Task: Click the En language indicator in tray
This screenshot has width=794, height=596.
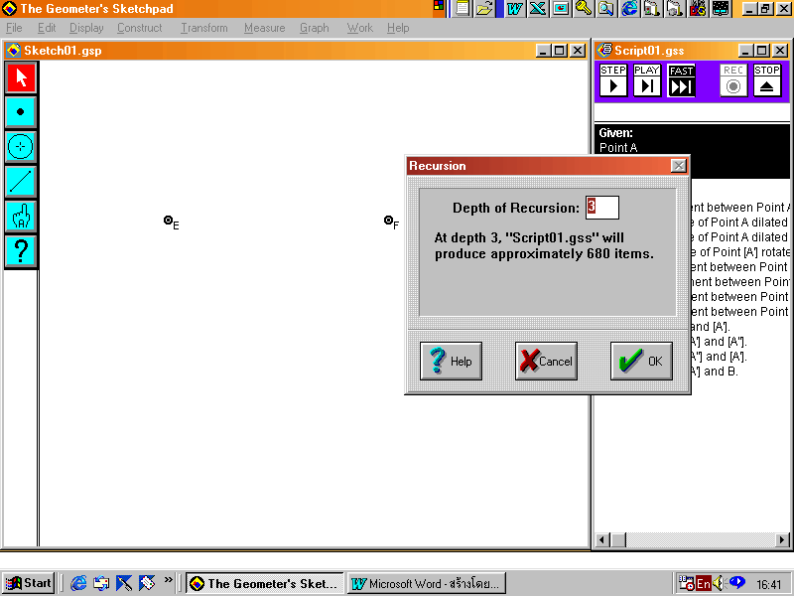Action: [704, 584]
